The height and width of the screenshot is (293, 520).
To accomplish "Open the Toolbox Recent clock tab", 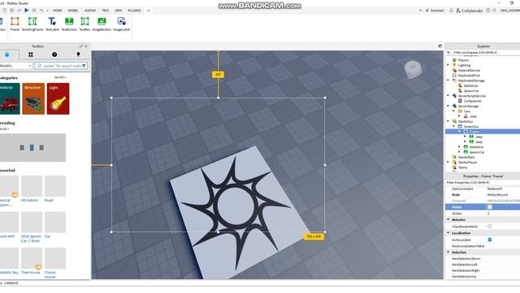I will point(54,55).
